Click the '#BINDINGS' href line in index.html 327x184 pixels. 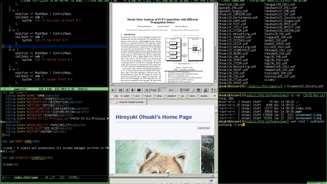(x=39, y=115)
